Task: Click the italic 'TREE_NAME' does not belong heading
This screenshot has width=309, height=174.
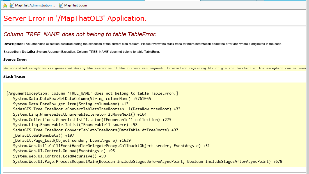Action: 80,34
